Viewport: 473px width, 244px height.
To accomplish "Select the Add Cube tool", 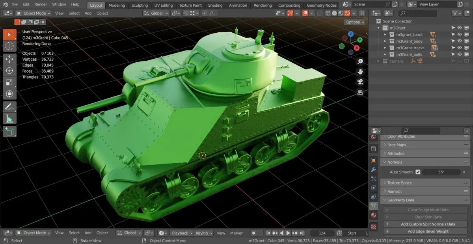I will point(10,131).
